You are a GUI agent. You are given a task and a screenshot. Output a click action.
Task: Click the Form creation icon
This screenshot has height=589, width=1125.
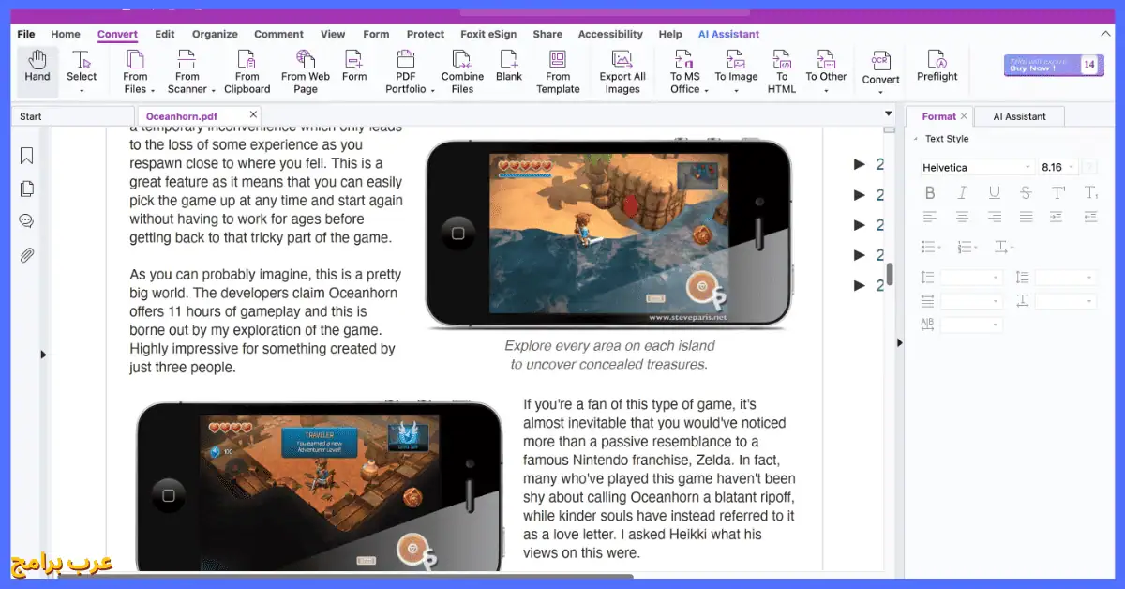pyautogui.click(x=354, y=66)
